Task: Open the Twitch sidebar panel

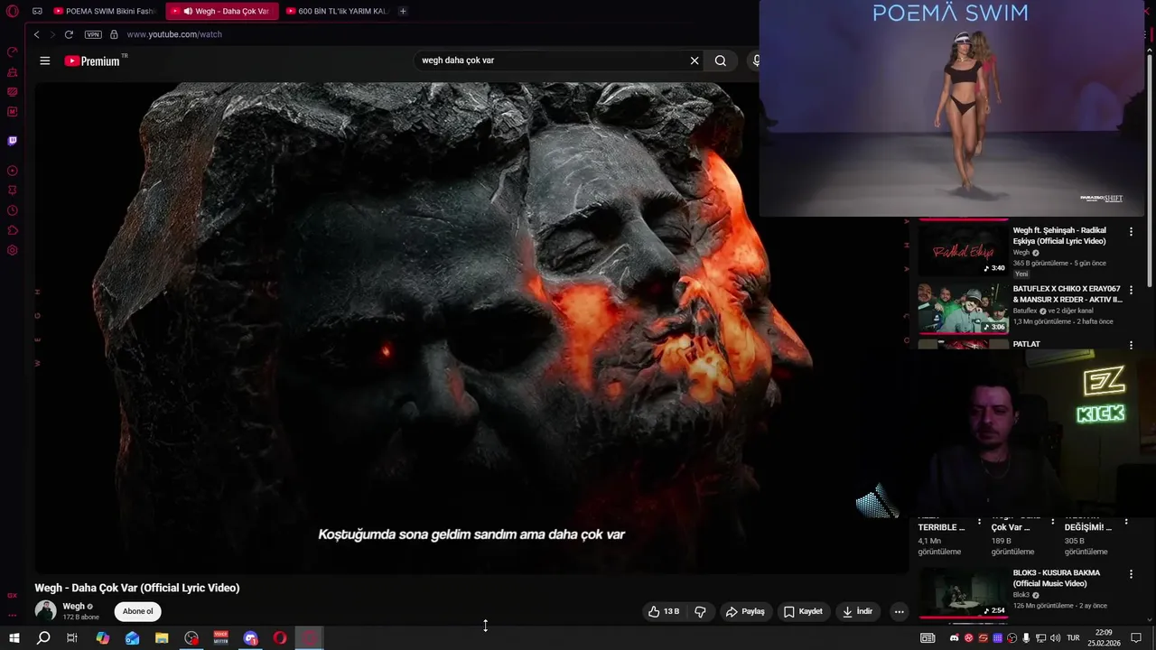Action: pyautogui.click(x=12, y=141)
